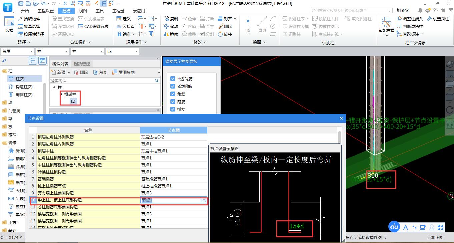Image resolution: width=454 pixels, height=243 pixels.
Task: Click 判断边角柱 tool
Action: [410, 26]
